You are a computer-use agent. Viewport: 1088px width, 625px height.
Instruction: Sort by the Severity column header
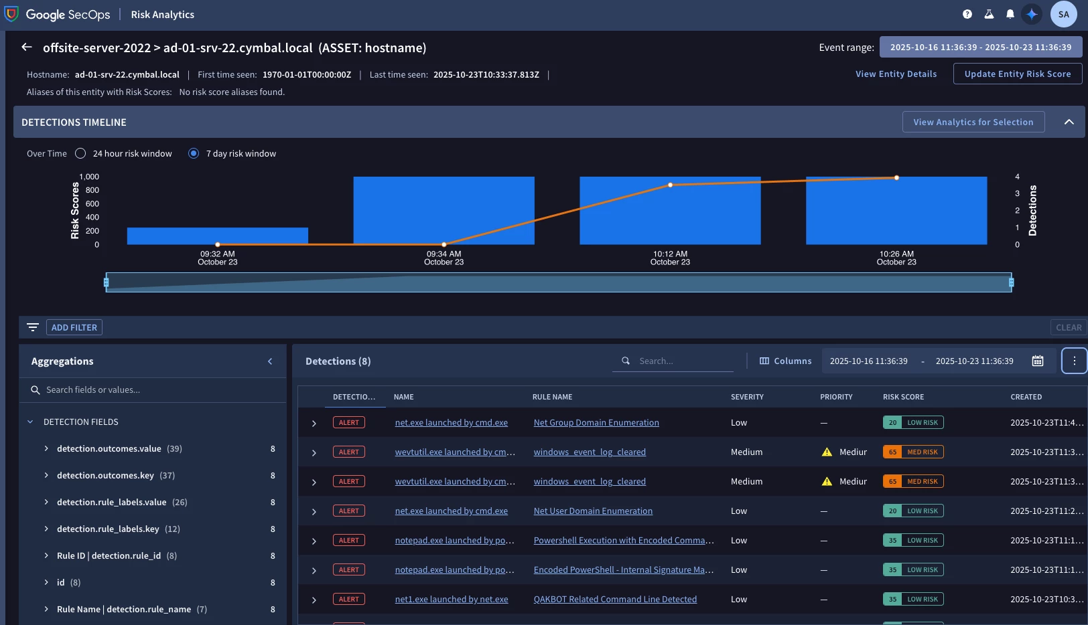747,397
